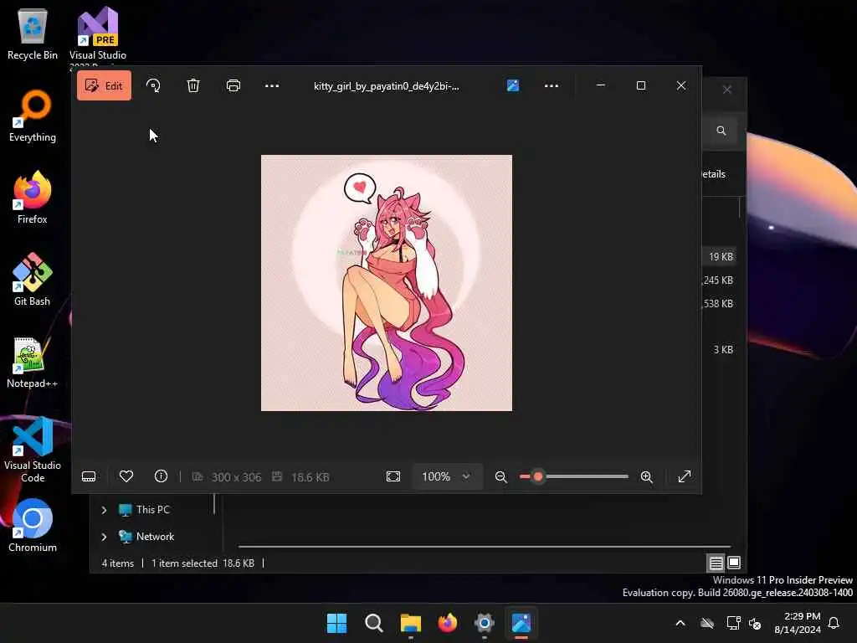Image resolution: width=857 pixels, height=643 pixels.
Task: Click the network tray icon
Action: click(x=733, y=623)
